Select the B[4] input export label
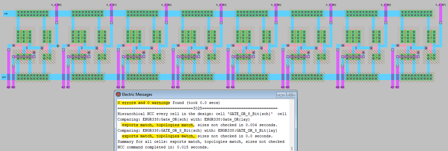 [x=233, y=87]
